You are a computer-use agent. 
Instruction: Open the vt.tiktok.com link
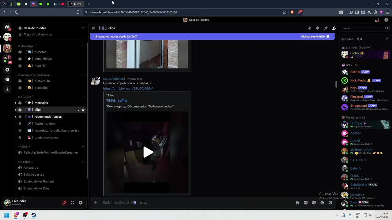[128, 89]
